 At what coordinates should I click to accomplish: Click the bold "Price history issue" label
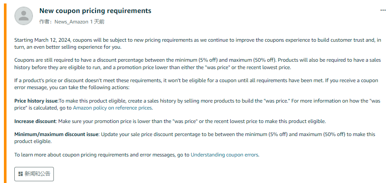point(36,101)
